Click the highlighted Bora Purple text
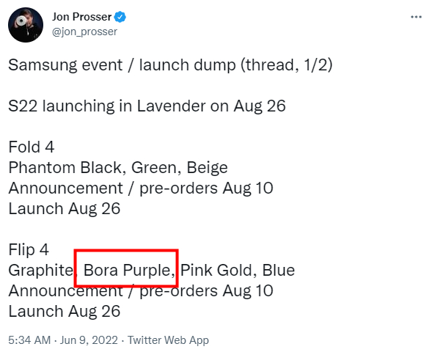This screenshot has height=352, width=435. 127,271
